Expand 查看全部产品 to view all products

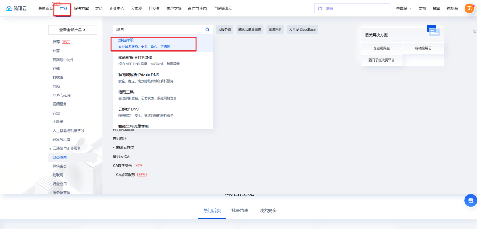pos(72,30)
